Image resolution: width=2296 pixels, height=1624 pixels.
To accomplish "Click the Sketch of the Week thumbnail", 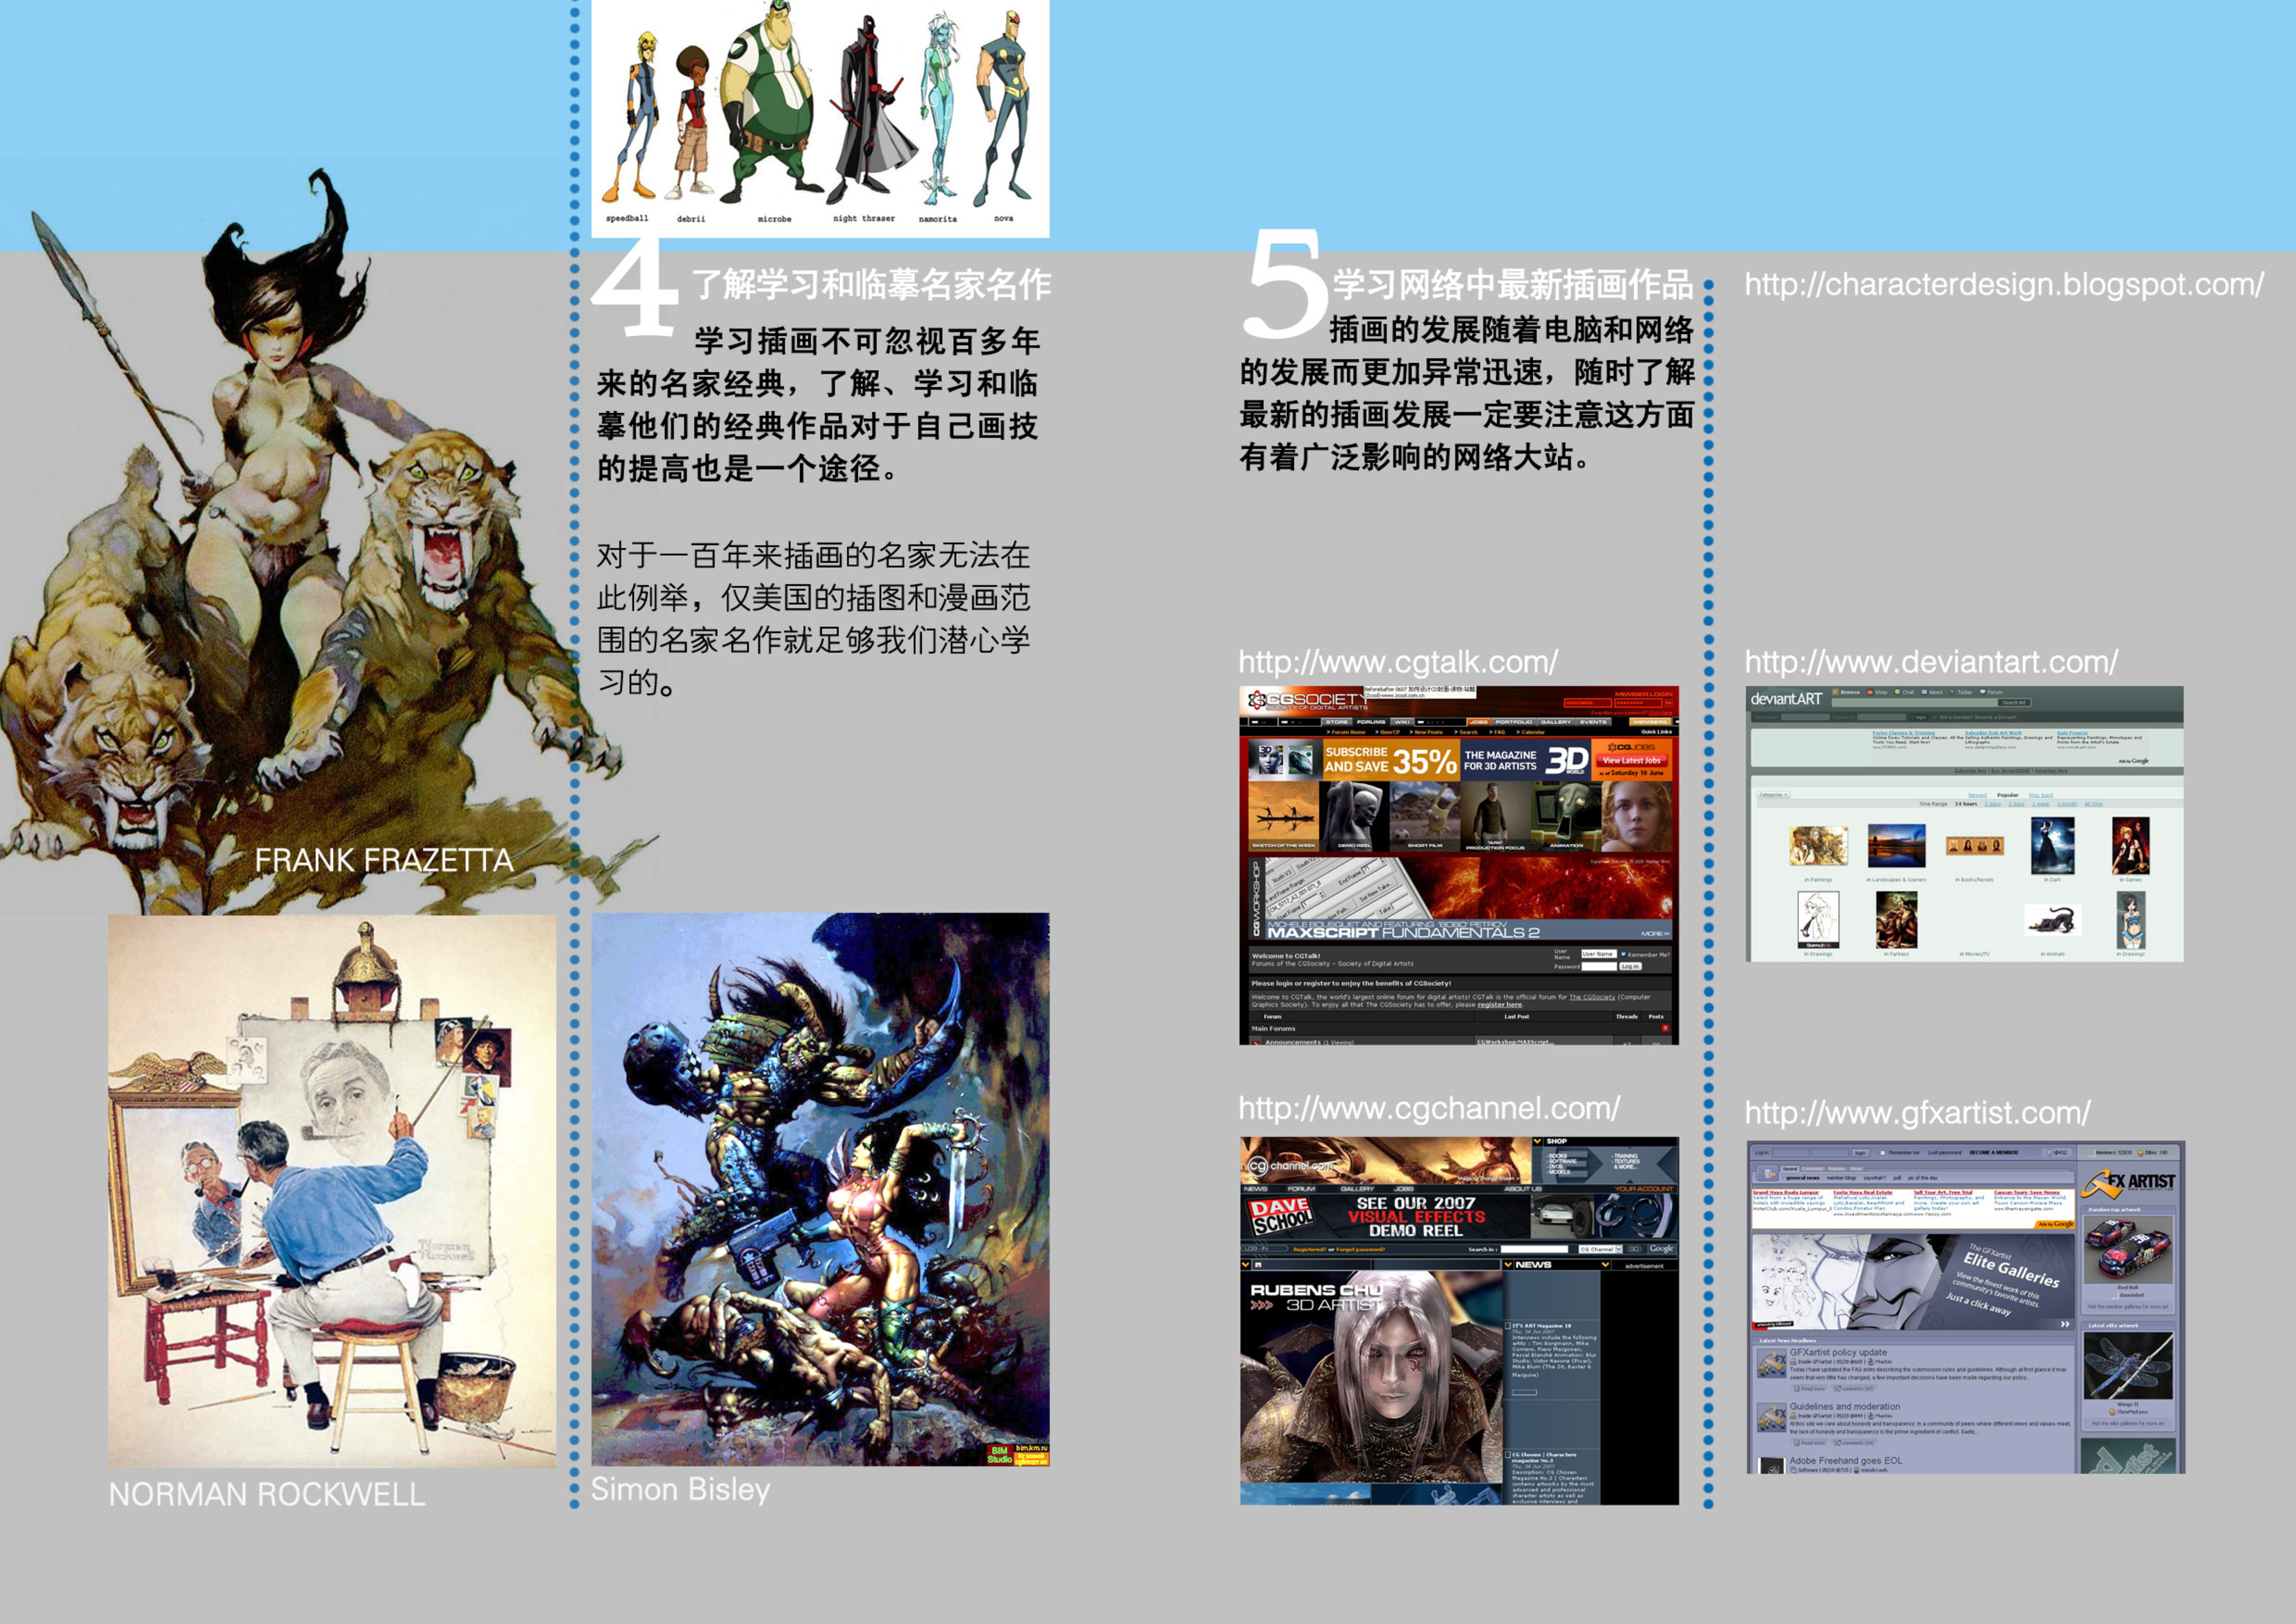I will [1284, 817].
